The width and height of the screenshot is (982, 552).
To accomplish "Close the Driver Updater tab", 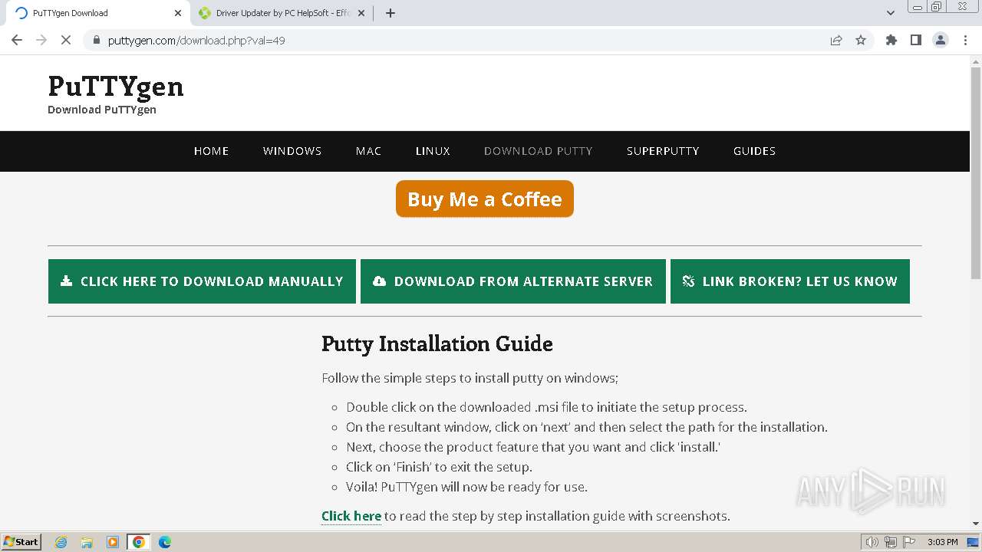I will (x=361, y=13).
